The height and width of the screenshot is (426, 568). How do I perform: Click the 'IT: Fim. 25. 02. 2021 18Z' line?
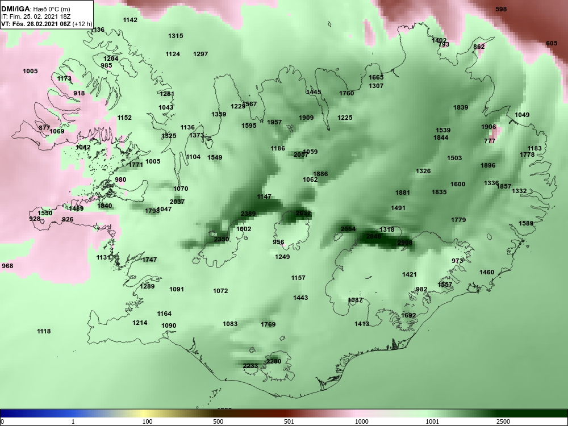(x=35, y=16)
